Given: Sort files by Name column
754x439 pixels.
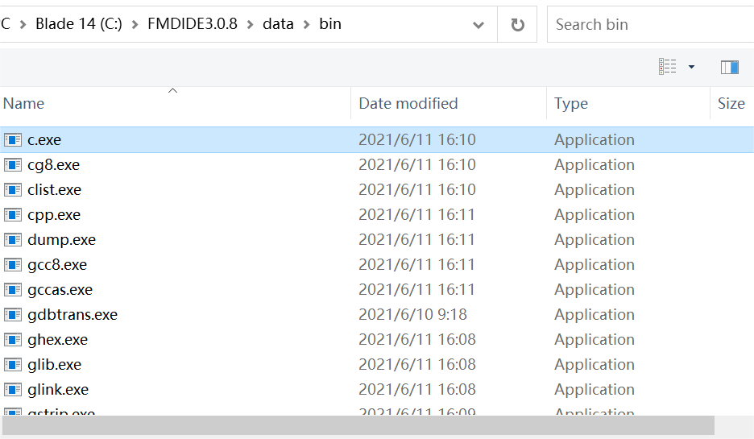Looking at the screenshot, I should click(24, 103).
